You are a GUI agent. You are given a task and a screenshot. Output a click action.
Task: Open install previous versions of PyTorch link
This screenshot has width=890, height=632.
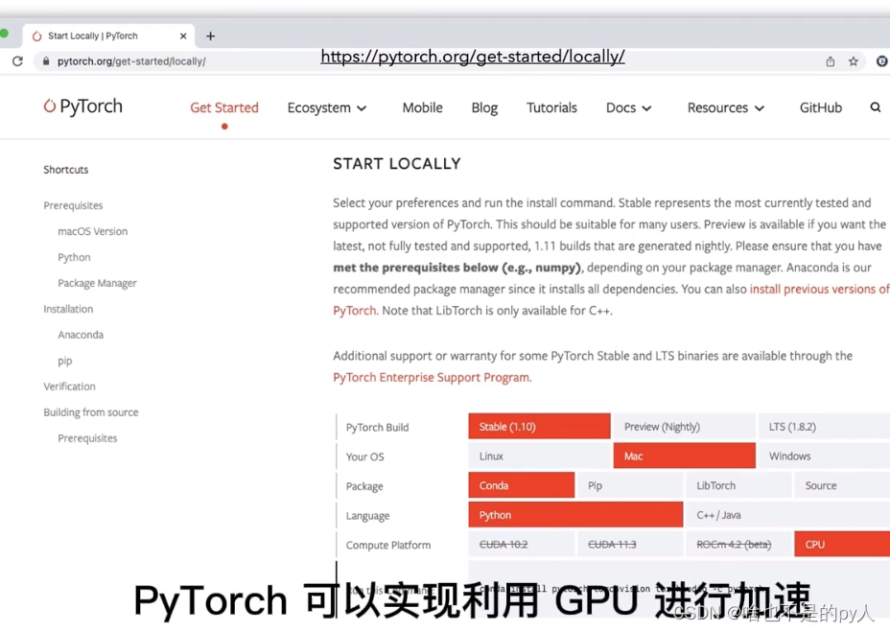coord(820,289)
